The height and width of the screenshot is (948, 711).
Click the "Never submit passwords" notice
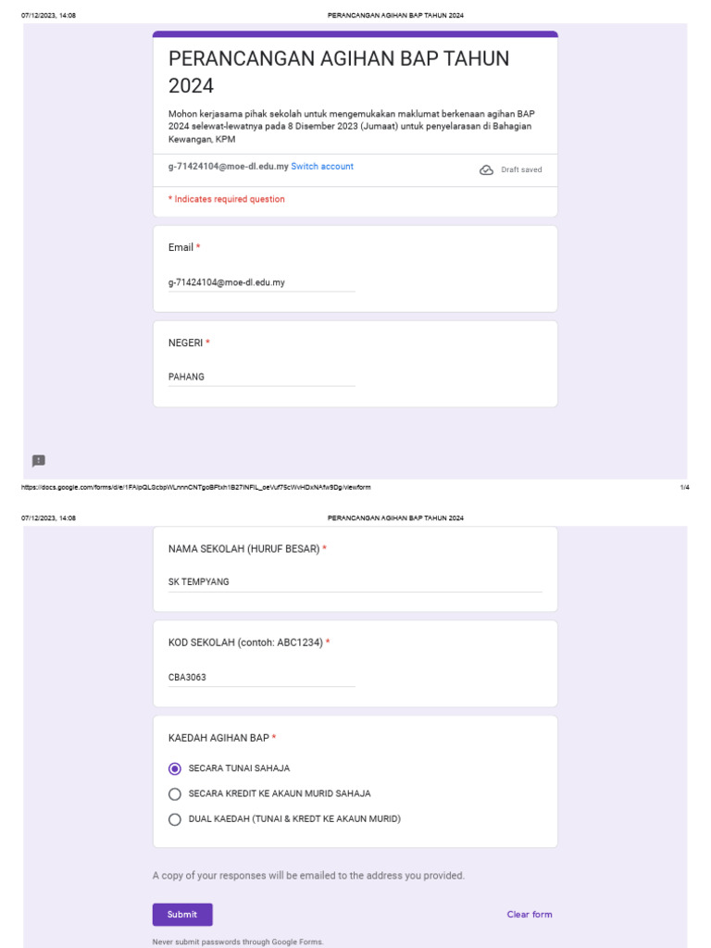point(238,942)
